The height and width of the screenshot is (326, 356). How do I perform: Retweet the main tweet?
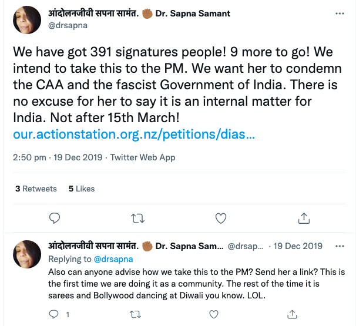pyautogui.click(x=137, y=219)
